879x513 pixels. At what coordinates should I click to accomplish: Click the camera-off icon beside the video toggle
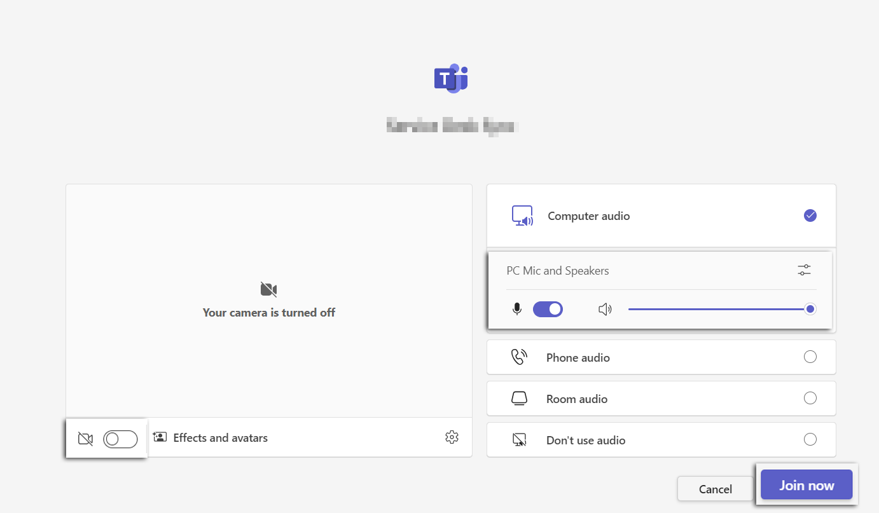85,439
